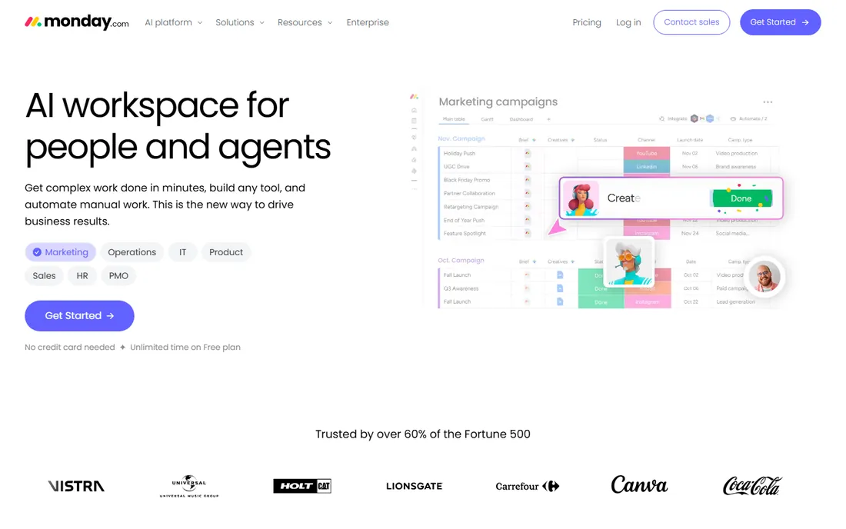Open the Q3 Awareness creatives document icon
The image size is (846, 529).
point(559,288)
